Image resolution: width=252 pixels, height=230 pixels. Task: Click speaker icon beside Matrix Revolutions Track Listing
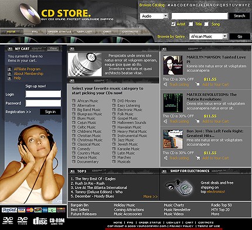[165, 121]
